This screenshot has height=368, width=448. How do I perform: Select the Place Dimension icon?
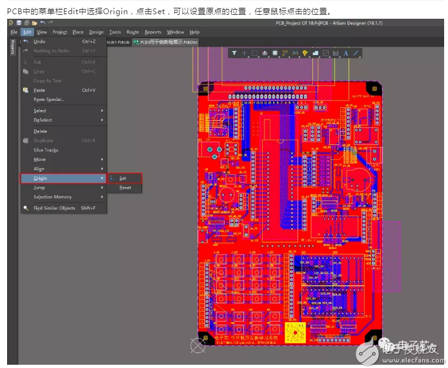tap(336, 53)
